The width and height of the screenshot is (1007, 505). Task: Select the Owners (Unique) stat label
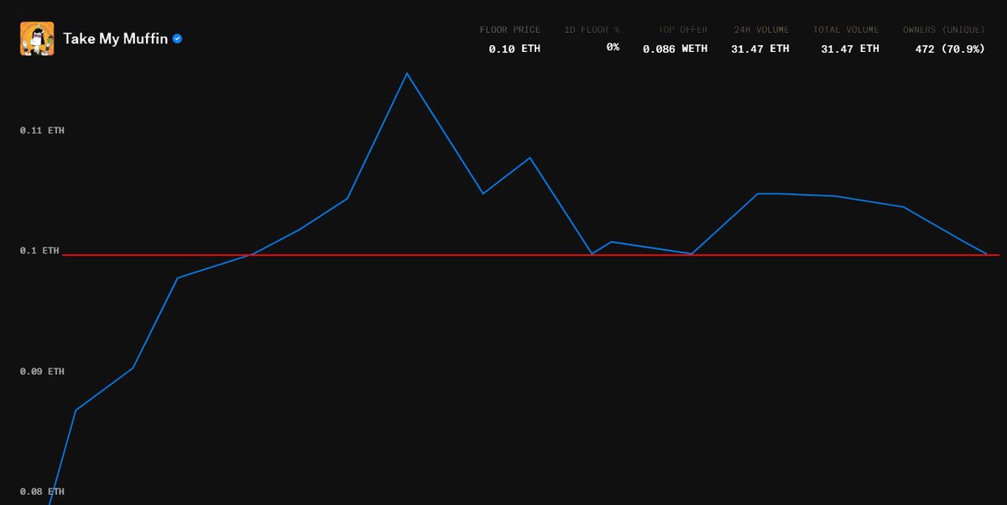point(943,30)
